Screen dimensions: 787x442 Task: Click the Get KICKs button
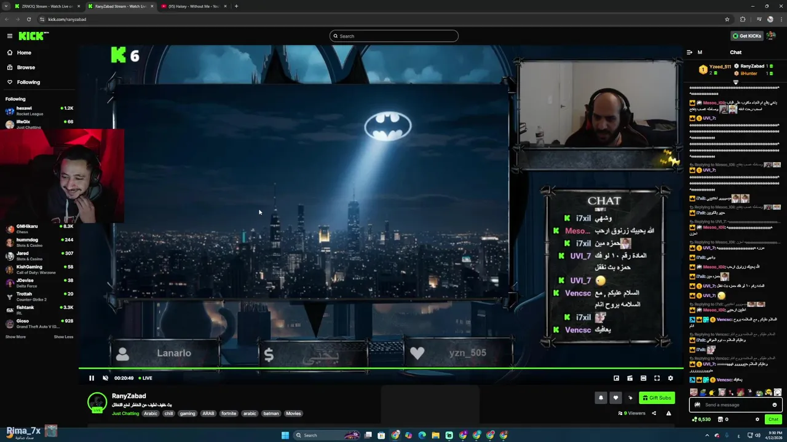coord(747,36)
